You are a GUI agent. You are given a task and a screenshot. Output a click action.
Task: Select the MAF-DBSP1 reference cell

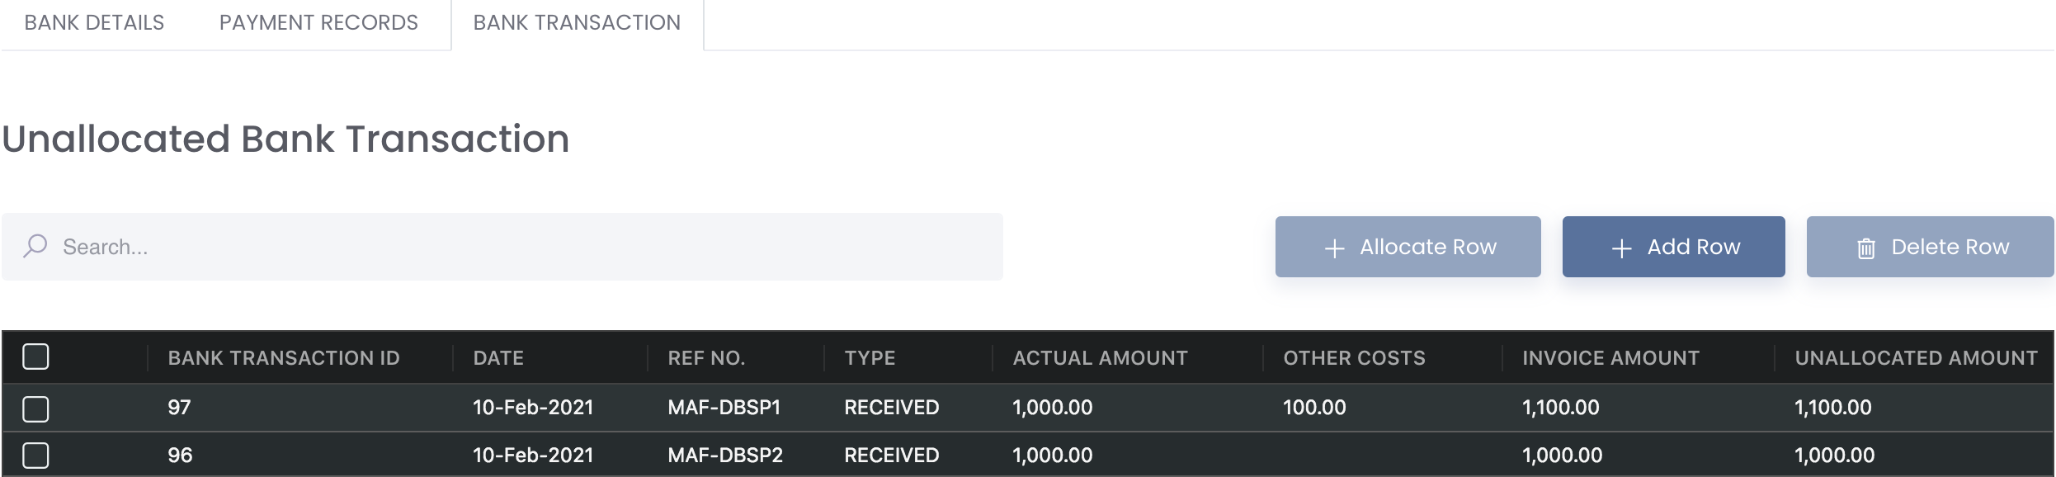[724, 407]
